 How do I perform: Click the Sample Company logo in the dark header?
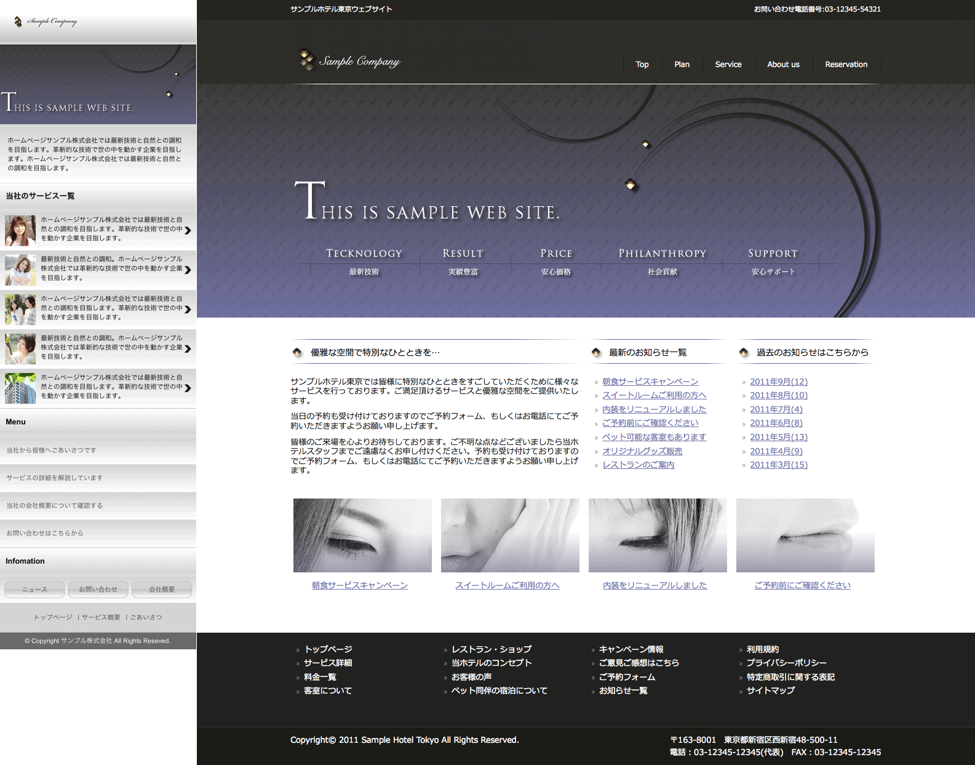(x=349, y=61)
